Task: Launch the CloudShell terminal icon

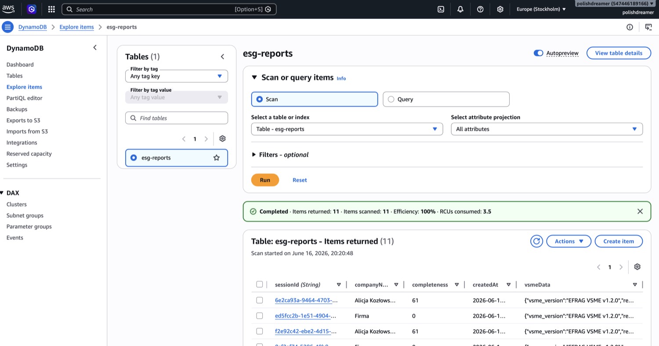Action: point(441,9)
